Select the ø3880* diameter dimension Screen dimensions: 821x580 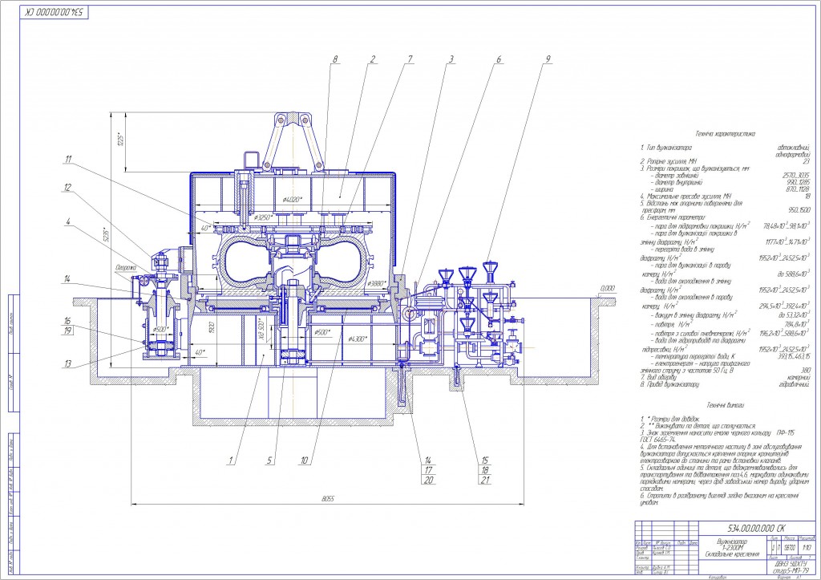click(x=377, y=283)
